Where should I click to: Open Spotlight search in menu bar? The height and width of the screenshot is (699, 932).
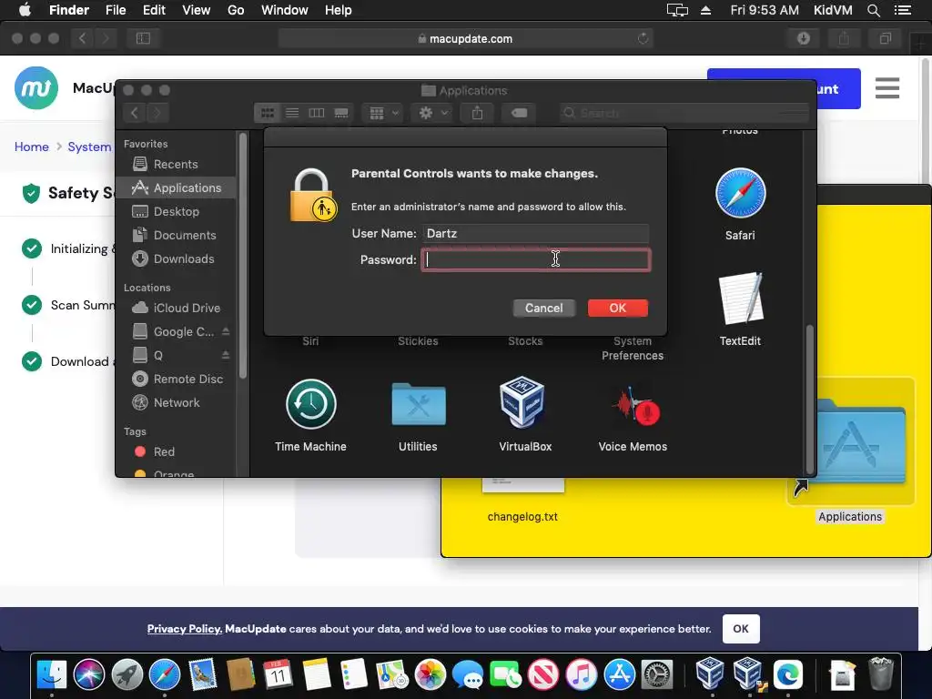click(x=873, y=10)
